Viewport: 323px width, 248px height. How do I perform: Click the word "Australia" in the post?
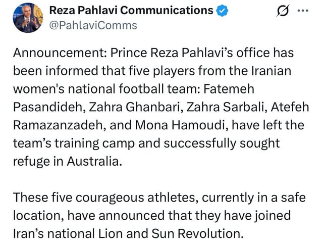tap(93, 161)
